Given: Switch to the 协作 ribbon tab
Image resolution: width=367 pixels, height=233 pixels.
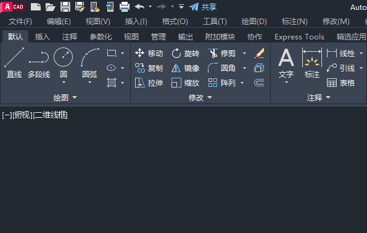Looking at the screenshot, I should (255, 37).
